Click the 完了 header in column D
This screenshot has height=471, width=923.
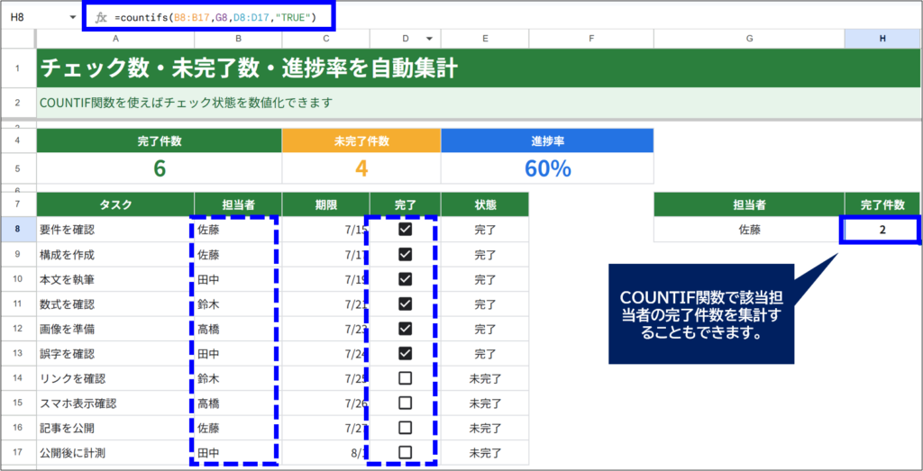coord(405,204)
